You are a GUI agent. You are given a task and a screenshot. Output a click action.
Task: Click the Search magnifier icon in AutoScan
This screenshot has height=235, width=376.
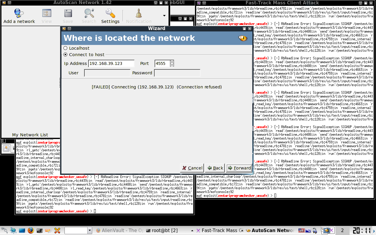pyautogui.click(x=89, y=14)
